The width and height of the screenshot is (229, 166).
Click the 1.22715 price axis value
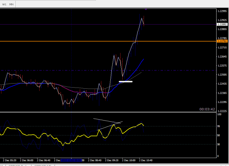point(222,48)
